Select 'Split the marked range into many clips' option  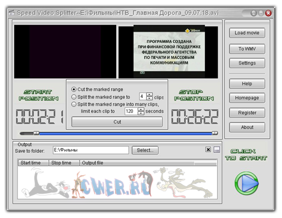[74, 104]
